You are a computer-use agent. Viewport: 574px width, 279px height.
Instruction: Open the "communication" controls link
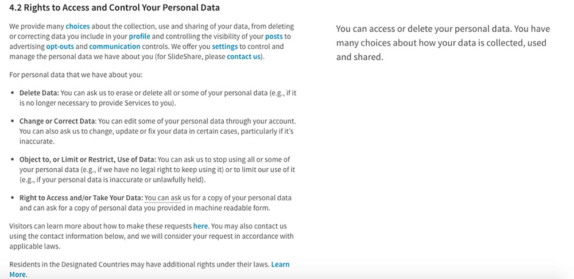115,46
